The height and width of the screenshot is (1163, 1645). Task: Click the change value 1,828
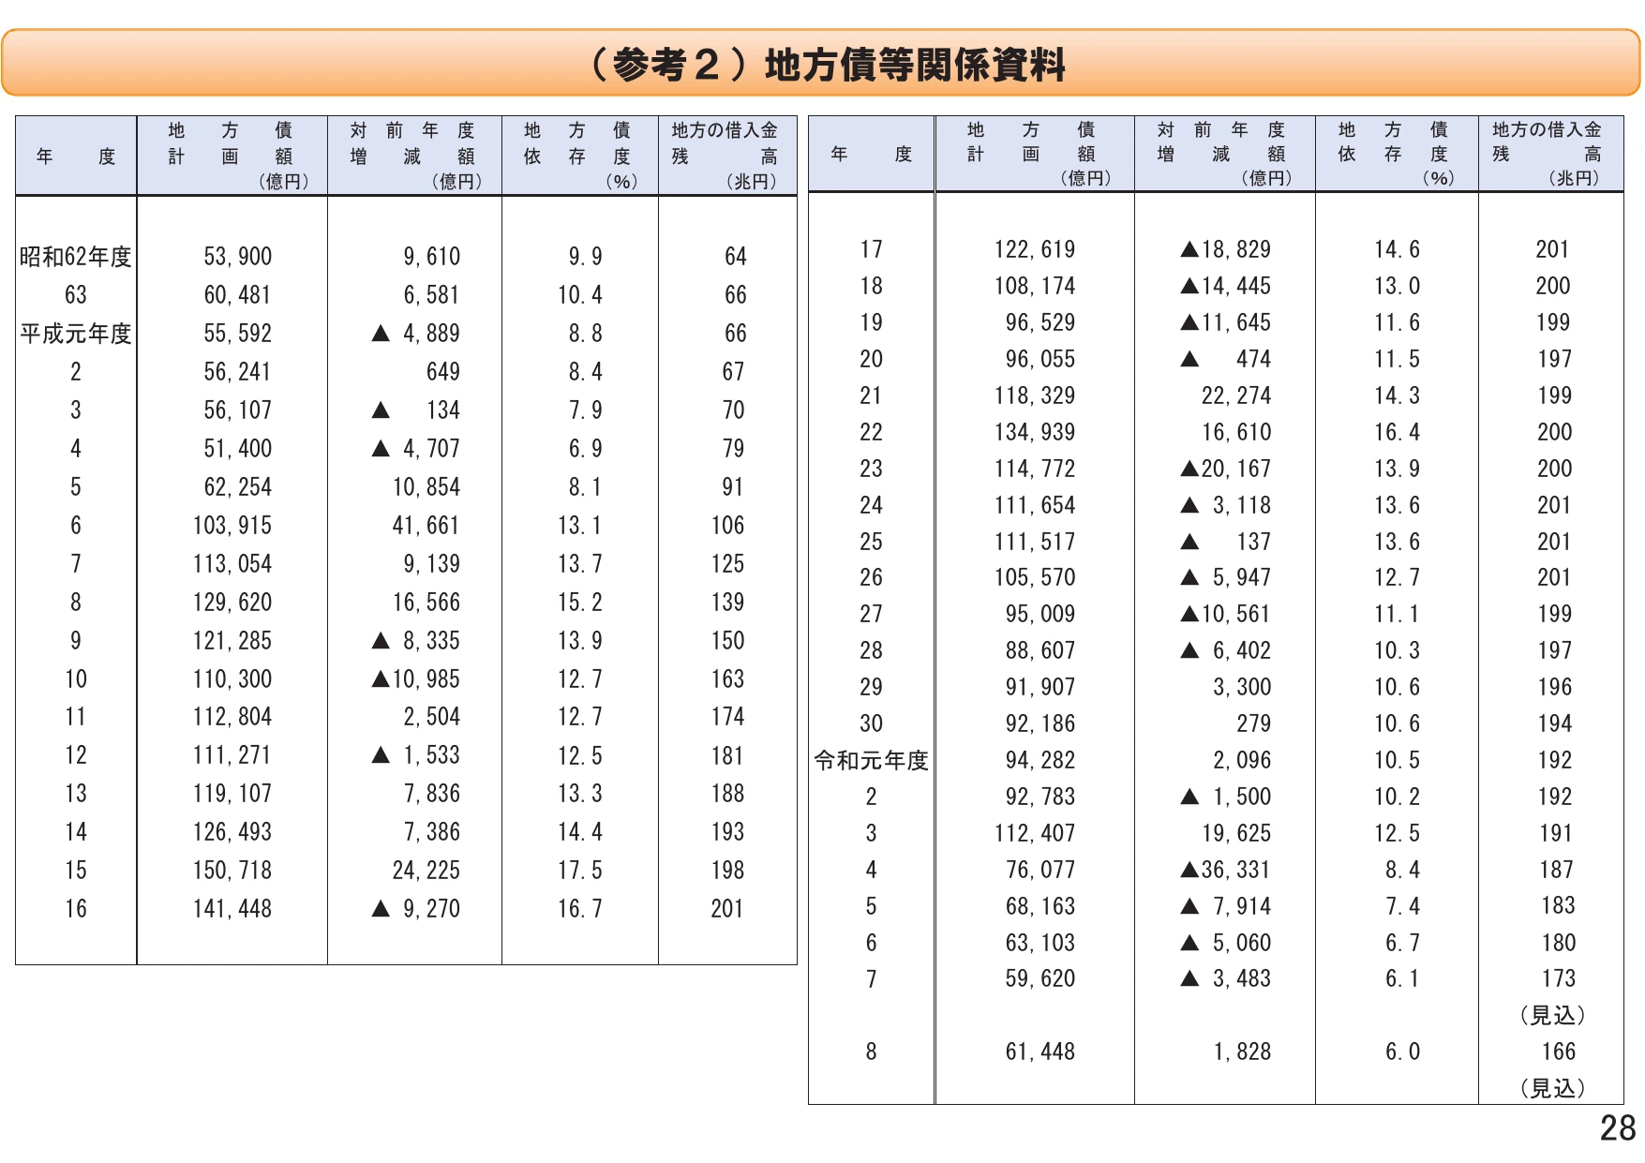tap(1243, 1051)
